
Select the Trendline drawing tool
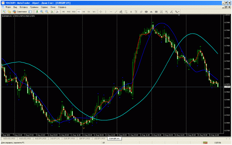(x=116, y=12)
